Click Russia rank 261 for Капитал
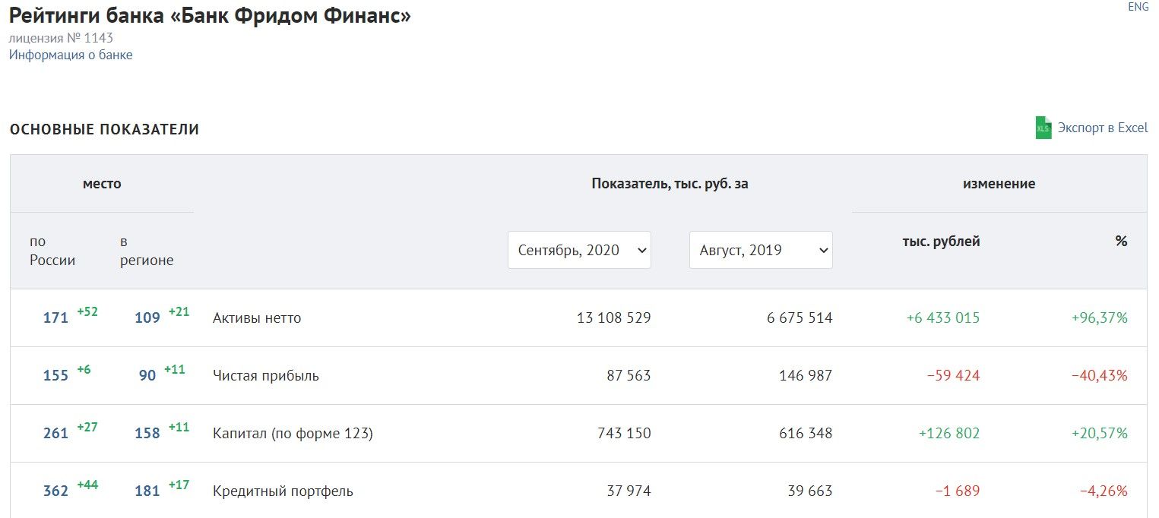 (x=55, y=434)
